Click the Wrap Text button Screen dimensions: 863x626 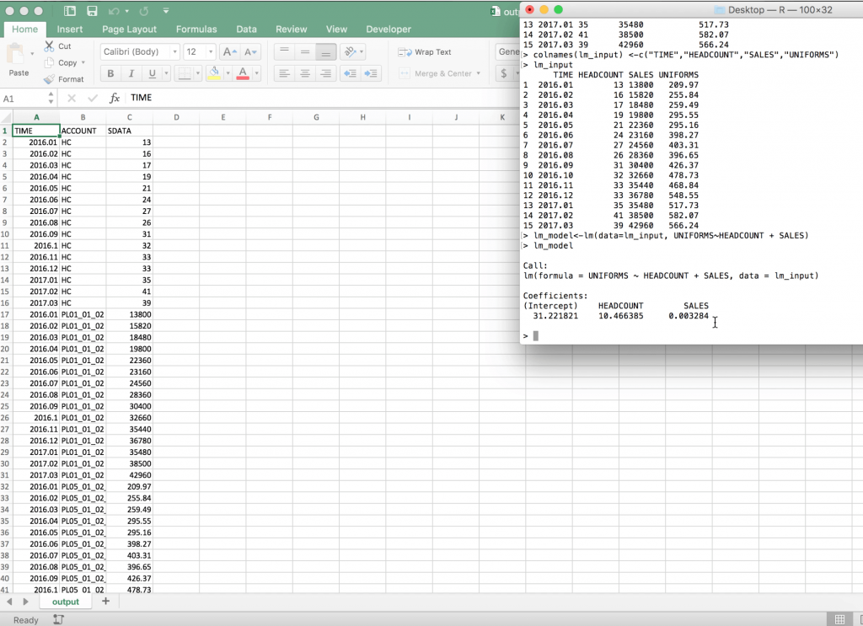click(x=425, y=51)
